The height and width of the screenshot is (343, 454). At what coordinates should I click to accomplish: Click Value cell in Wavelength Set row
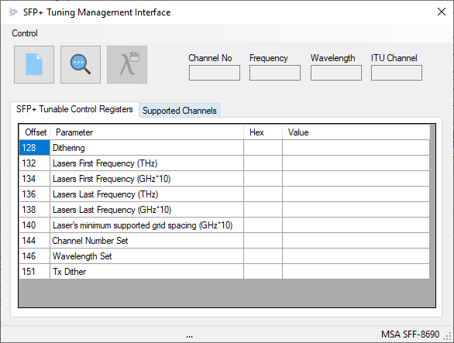click(356, 256)
